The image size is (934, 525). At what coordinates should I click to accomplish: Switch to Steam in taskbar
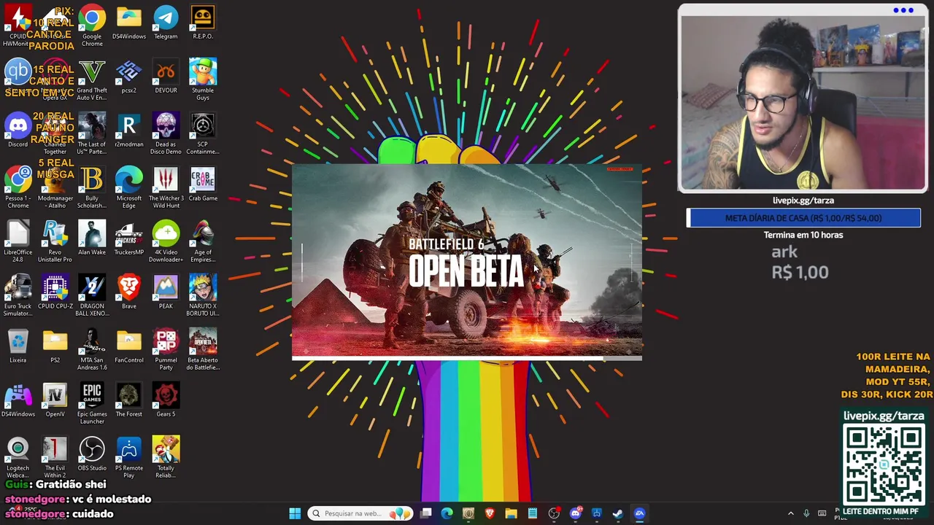(617, 513)
